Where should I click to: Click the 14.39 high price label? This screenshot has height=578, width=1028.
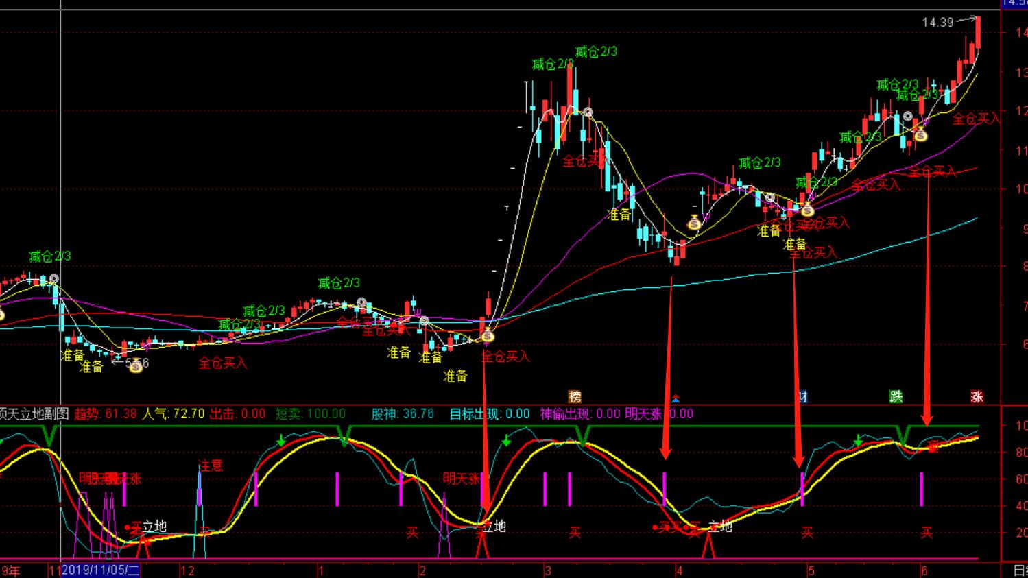tap(937, 23)
